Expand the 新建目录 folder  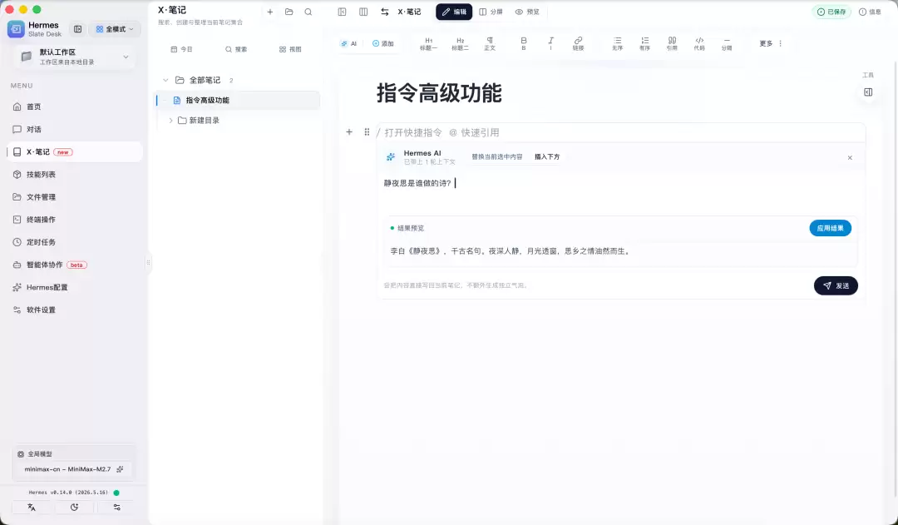tap(170, 121)
